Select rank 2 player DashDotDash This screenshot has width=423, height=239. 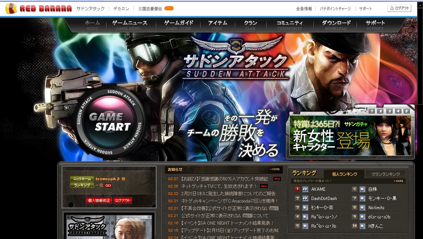324,198
